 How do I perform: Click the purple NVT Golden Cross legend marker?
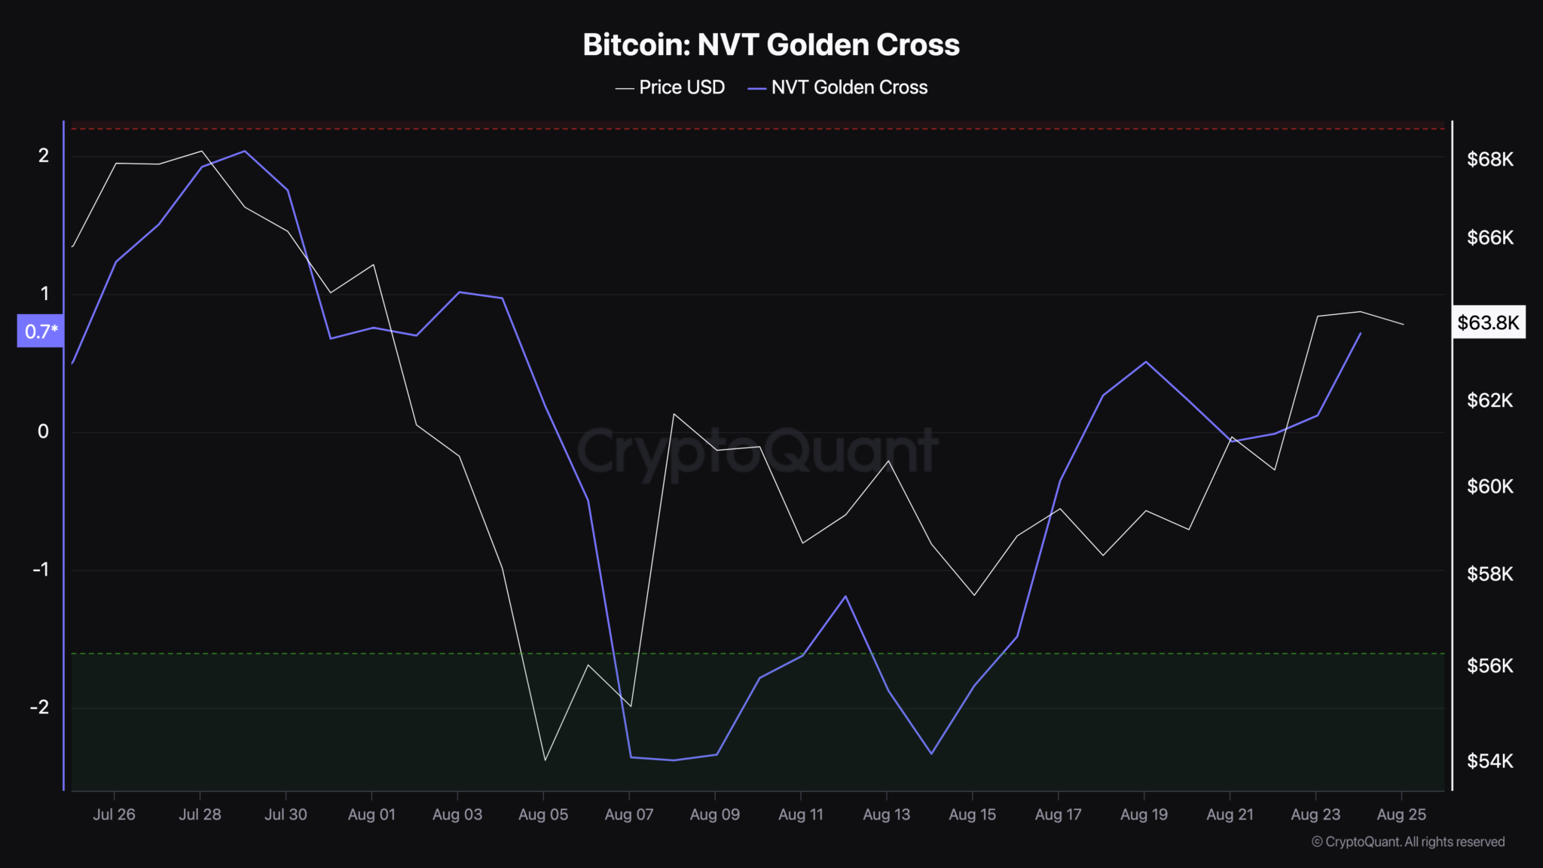tap(756, 88)
